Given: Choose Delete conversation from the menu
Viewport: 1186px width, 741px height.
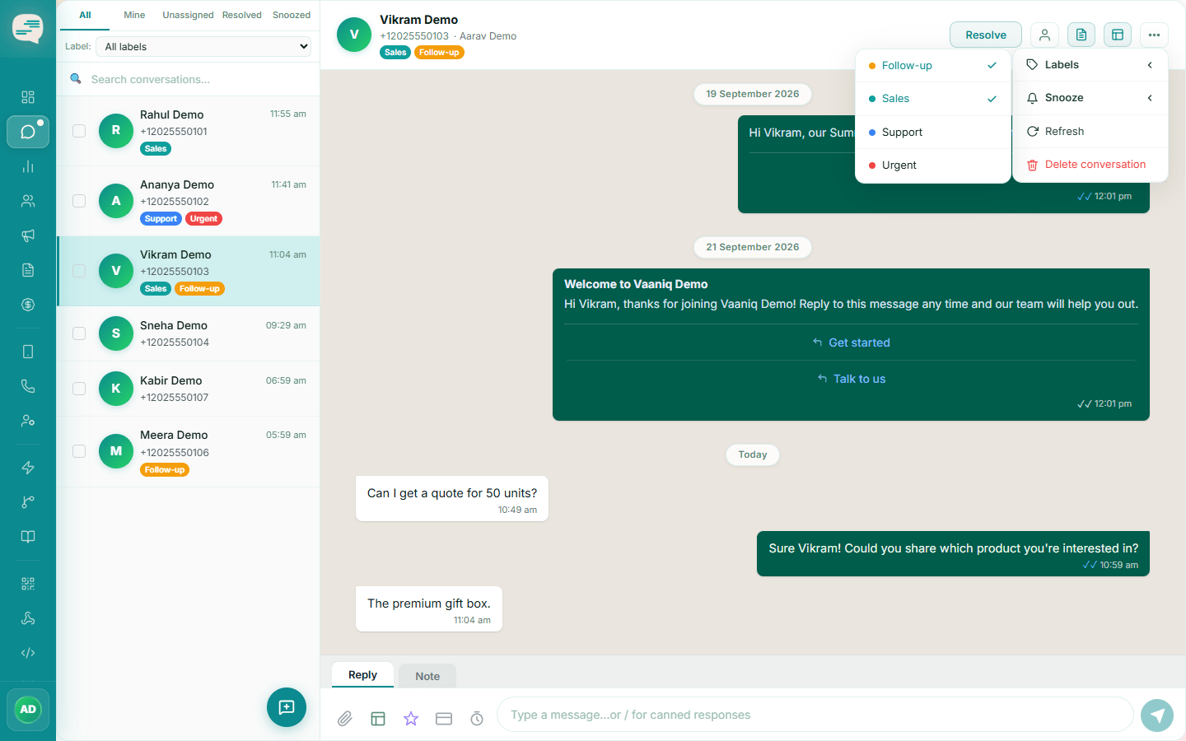Looking at the screenshot, I should [x=1090, y=165].
